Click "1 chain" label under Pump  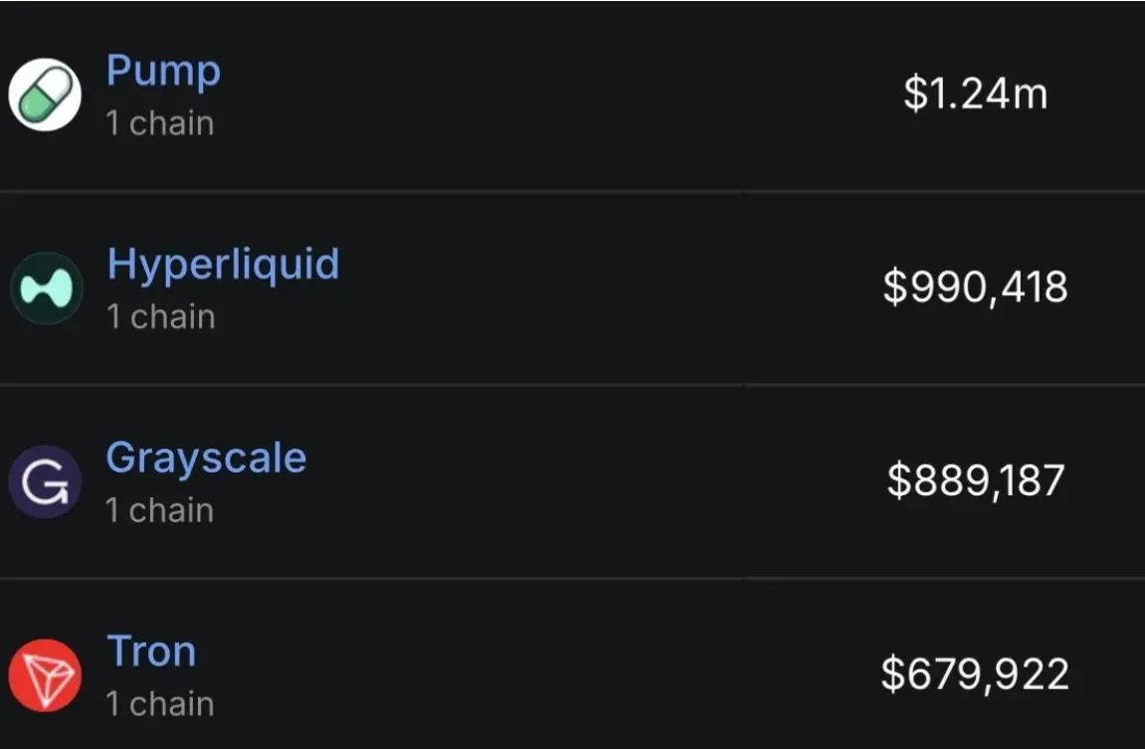point(160,123)
